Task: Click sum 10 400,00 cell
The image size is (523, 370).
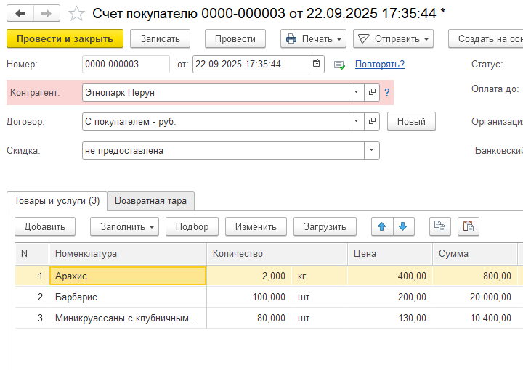Action: click(475, 318)
